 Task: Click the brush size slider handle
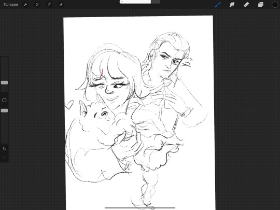click(x=4, y=82)
